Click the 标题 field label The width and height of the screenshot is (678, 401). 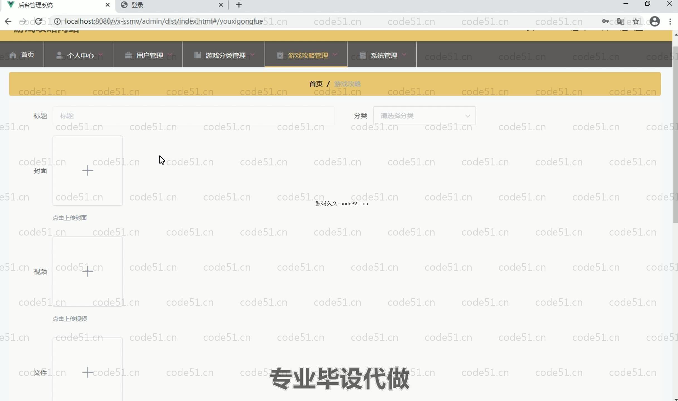pyautogui.click(x=40, y=116)
